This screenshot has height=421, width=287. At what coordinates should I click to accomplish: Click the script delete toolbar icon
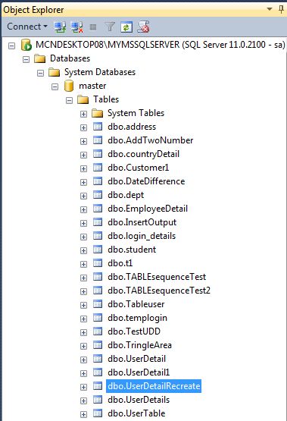pyautogui.click(x=143, y=27)
